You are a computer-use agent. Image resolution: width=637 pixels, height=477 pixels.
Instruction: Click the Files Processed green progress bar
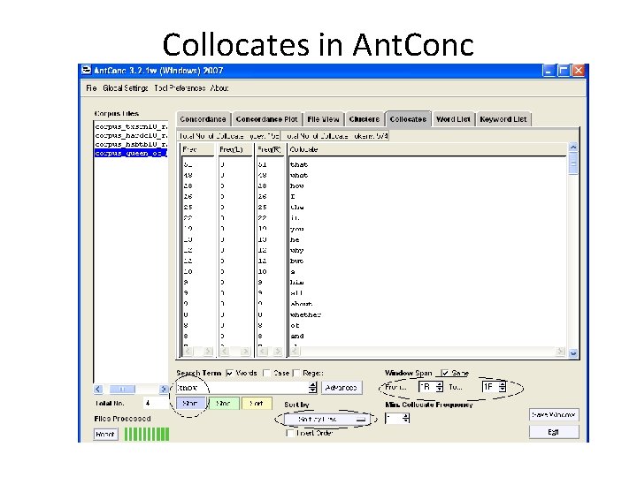147,434
